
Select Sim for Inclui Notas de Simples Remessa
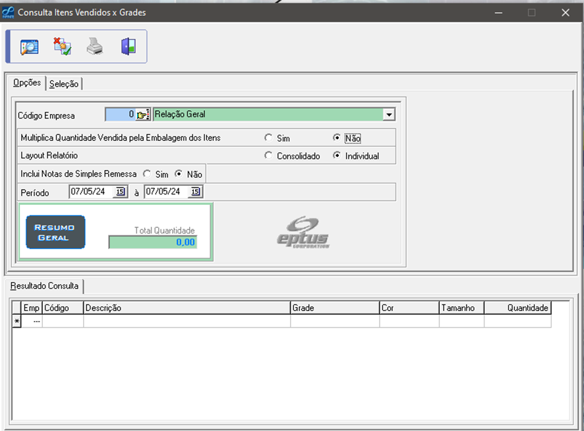(x=147, y=174)
